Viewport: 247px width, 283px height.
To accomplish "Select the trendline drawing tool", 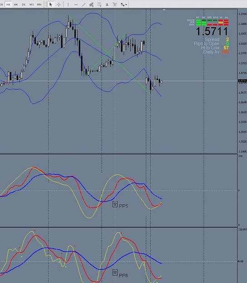I will point(84,5).
